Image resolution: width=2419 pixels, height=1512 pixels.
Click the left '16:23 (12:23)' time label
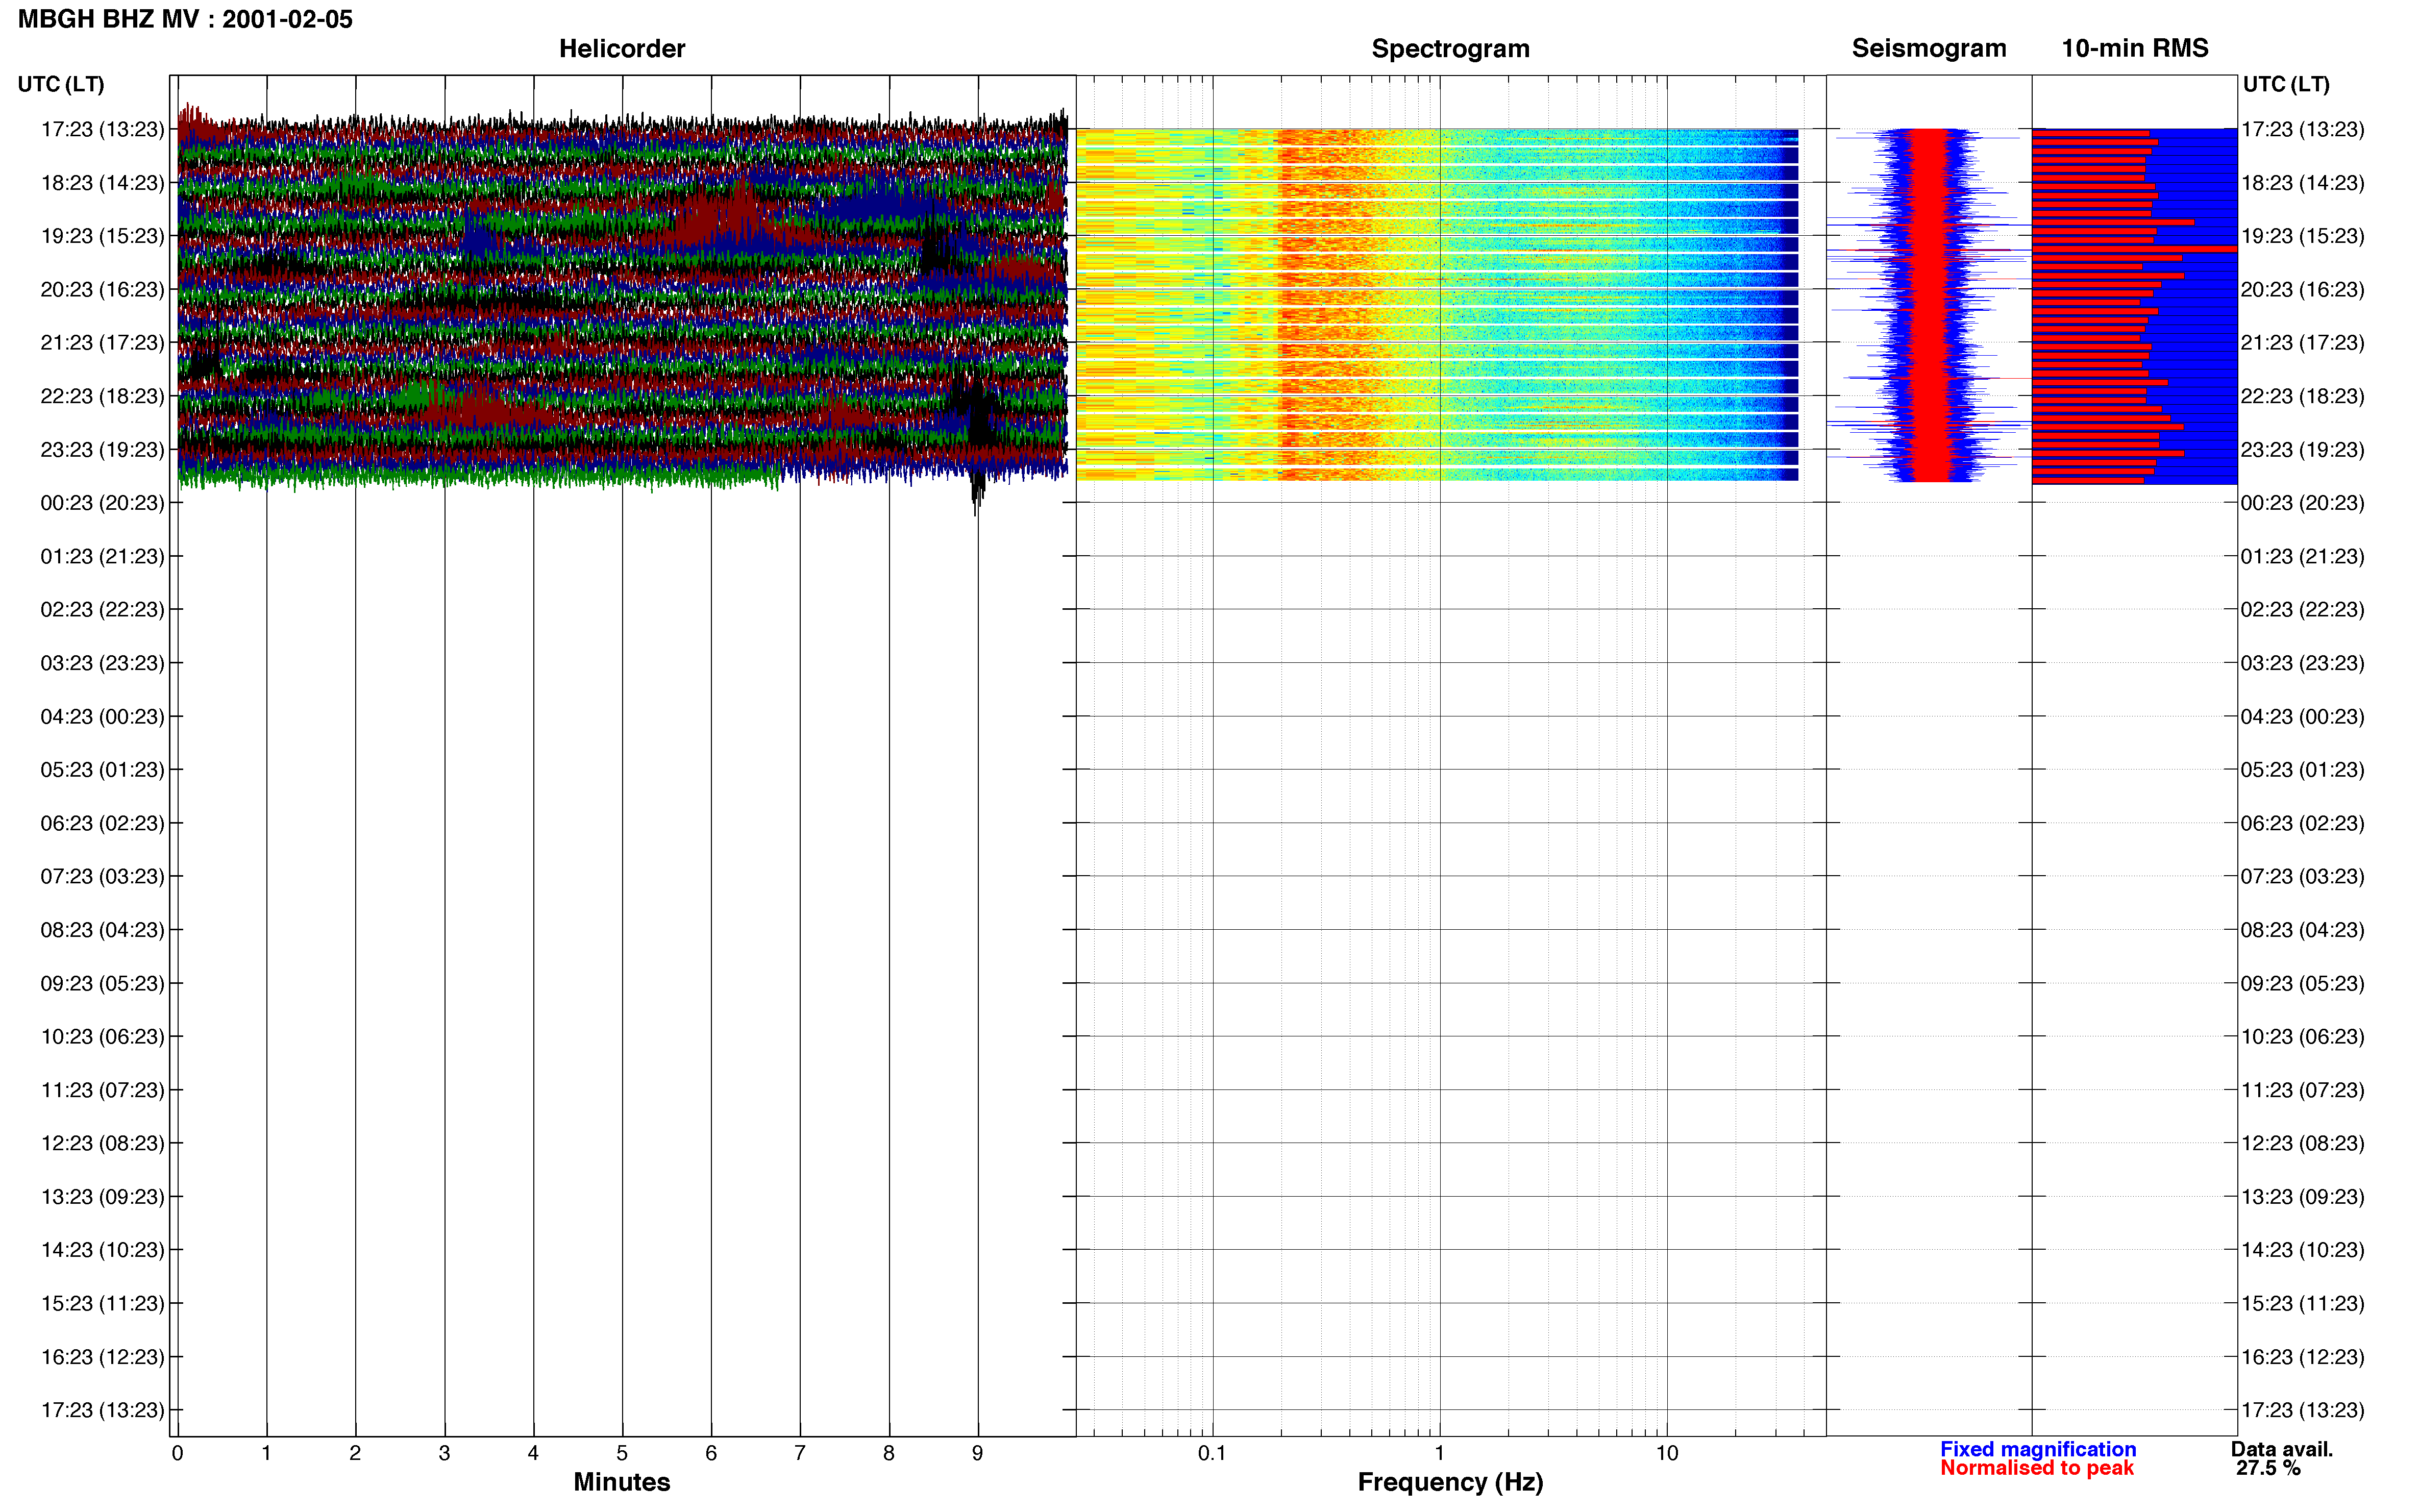[102, 1357]
